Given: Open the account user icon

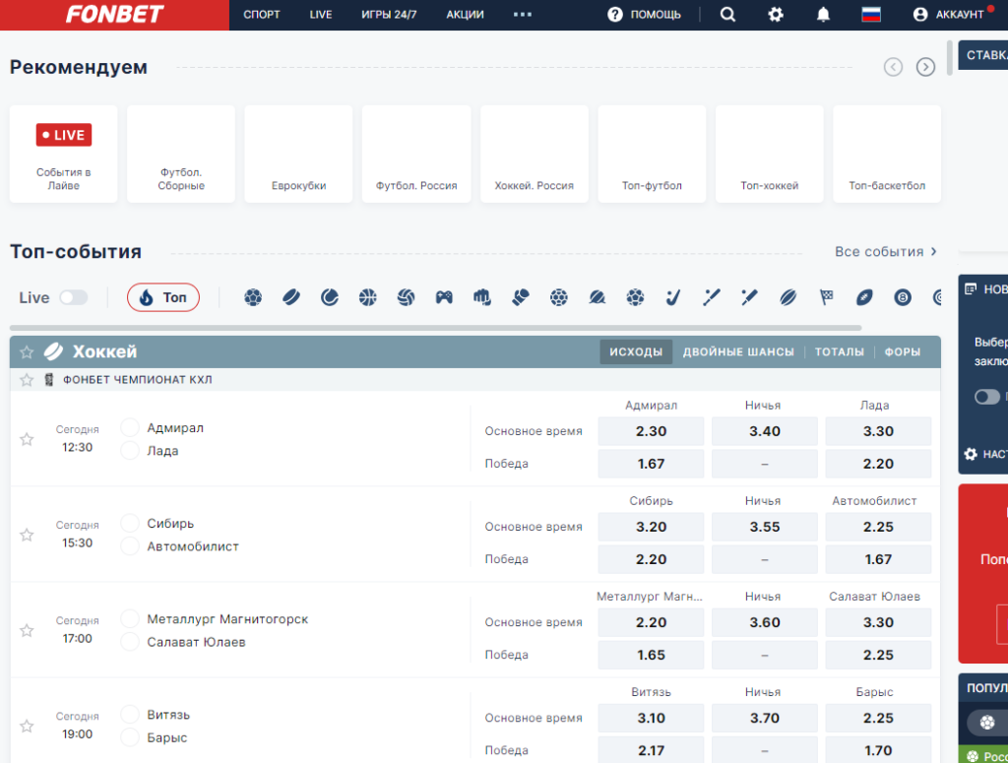Looking at the screenshot, I should tap(920, 14).
